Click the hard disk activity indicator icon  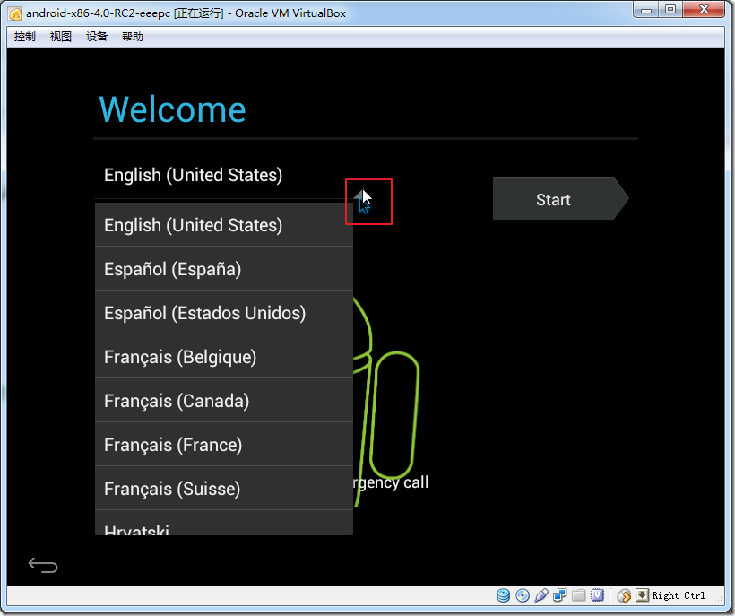pos(504,595)
